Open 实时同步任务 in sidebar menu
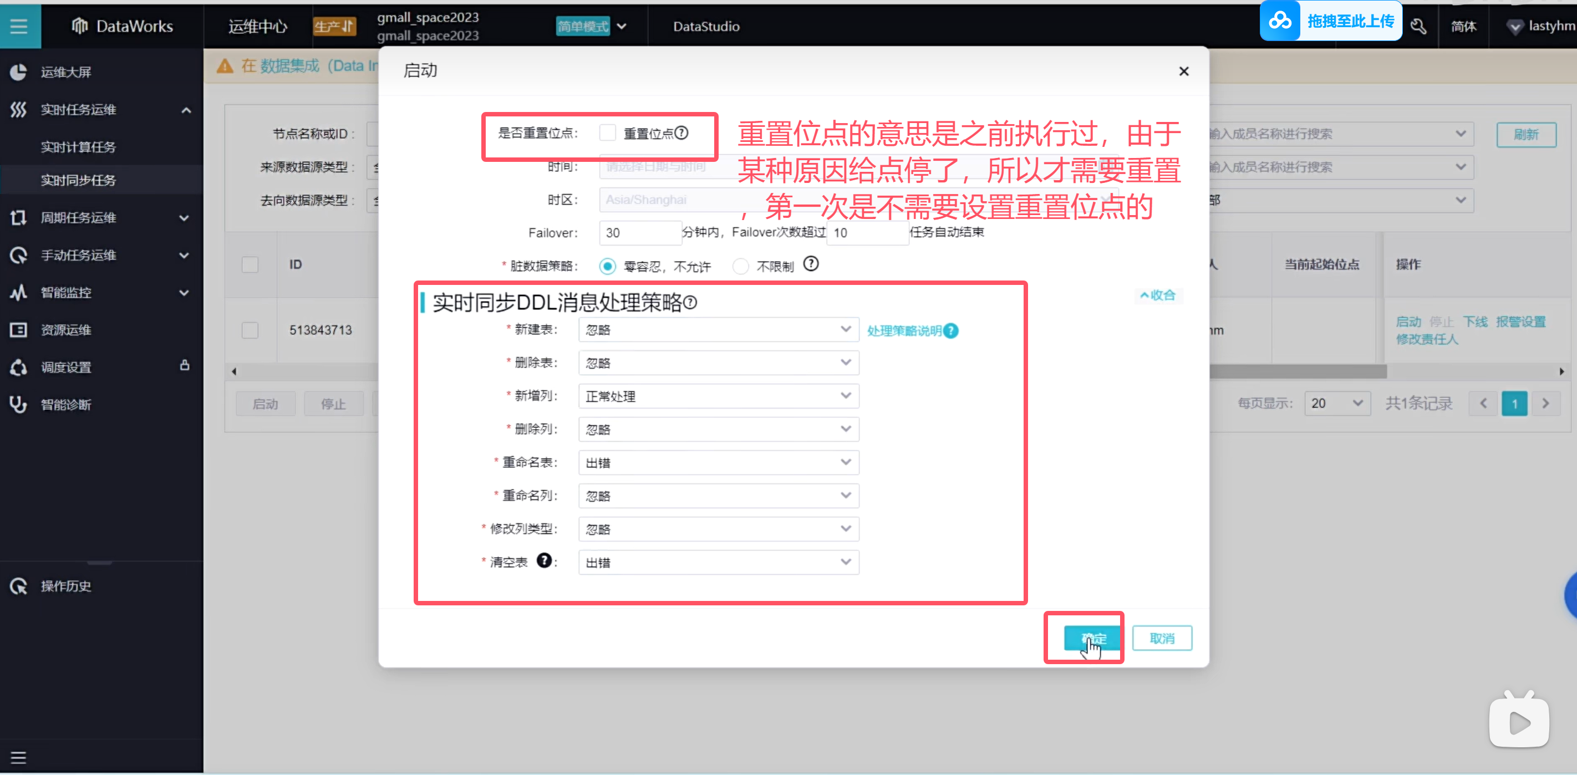Screen dimensions: 1577x775 (x=78, y=180)
